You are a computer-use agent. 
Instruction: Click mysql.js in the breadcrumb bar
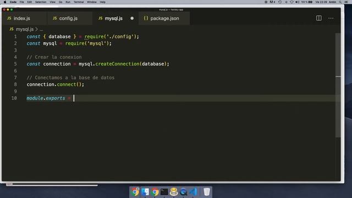pos(24,29)
